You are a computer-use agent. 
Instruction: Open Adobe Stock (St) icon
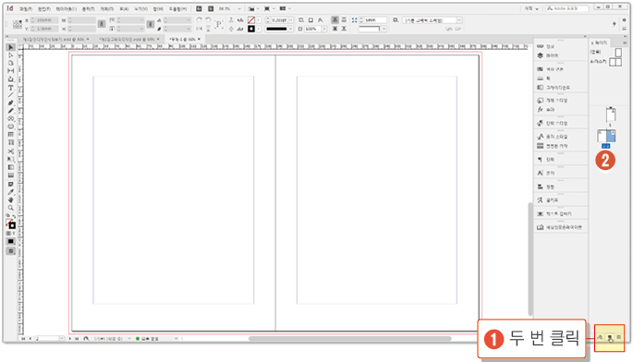(x=211, y=8)
